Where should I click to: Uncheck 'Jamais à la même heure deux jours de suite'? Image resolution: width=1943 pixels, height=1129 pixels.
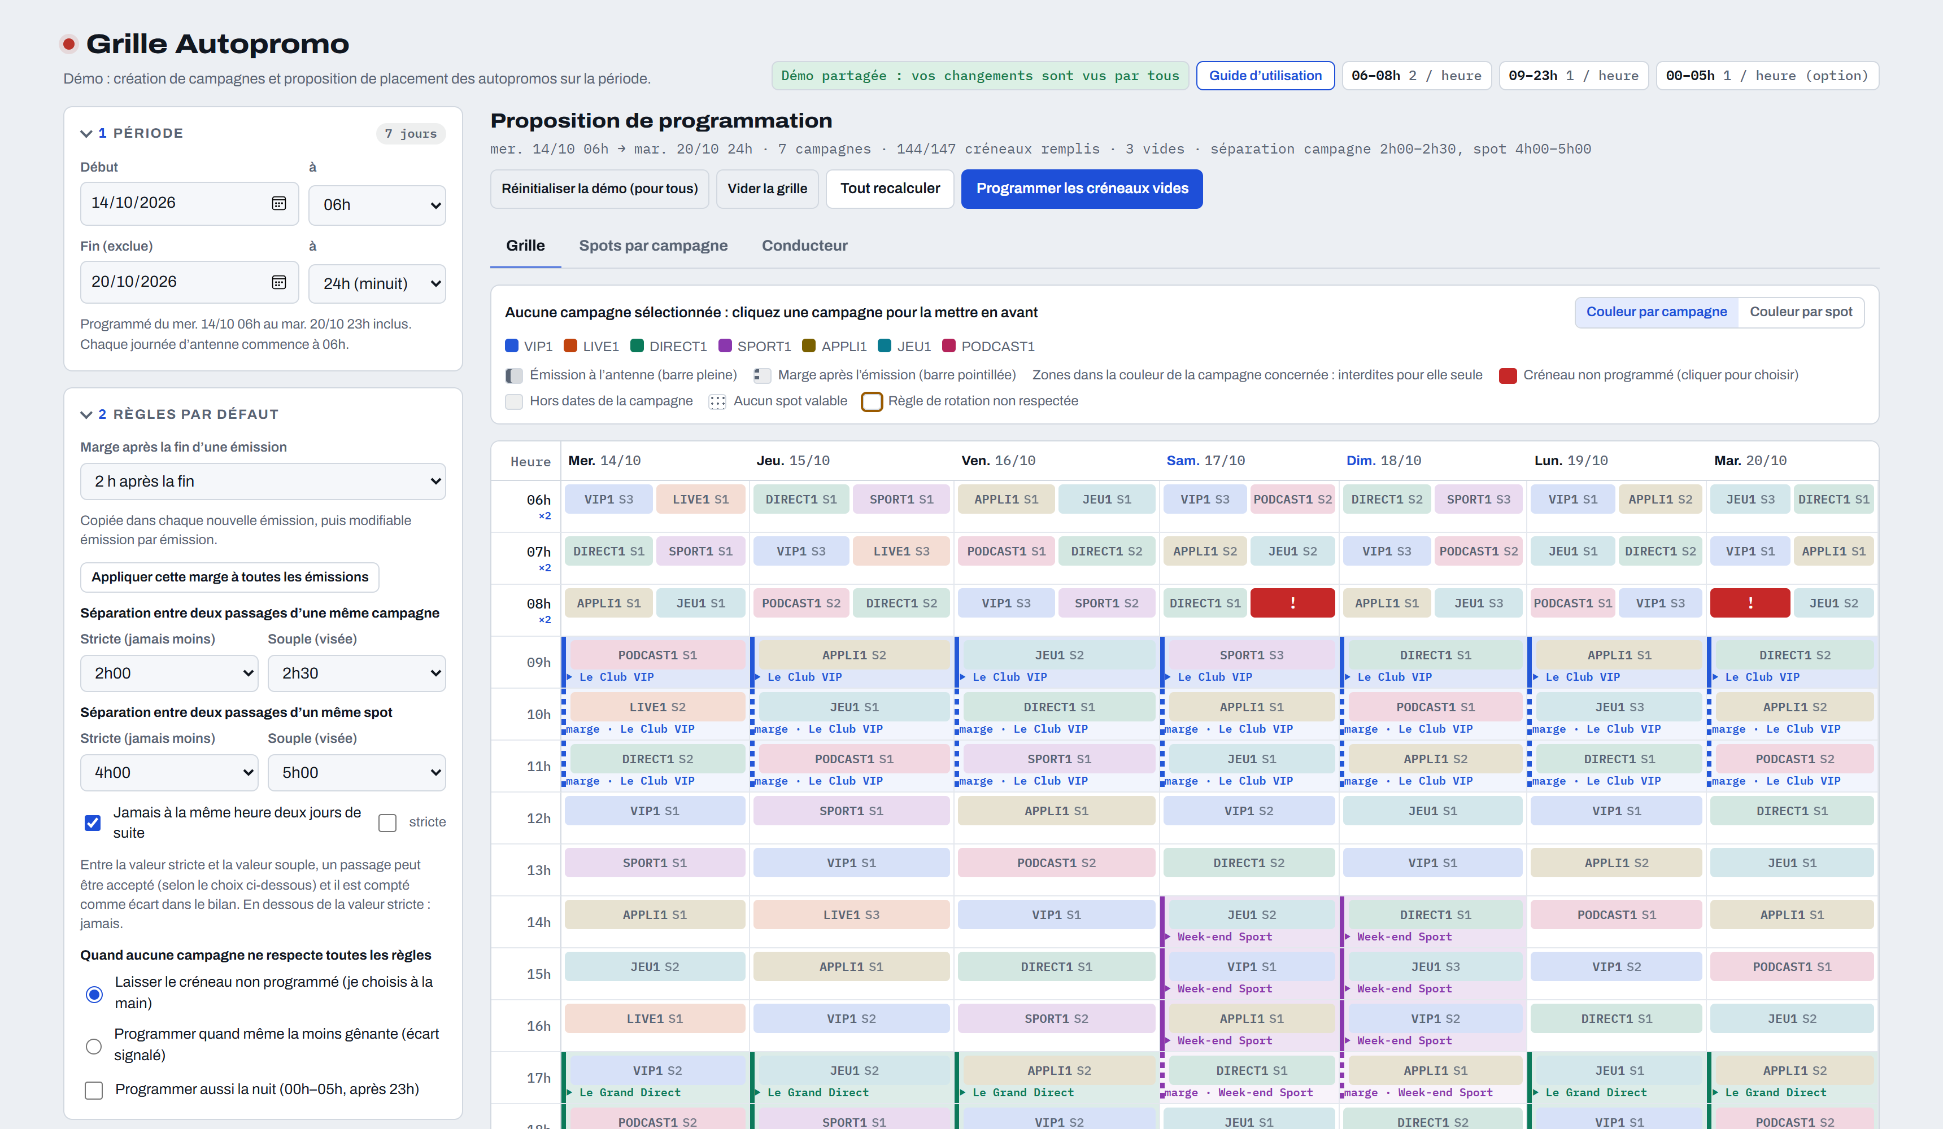coord(93,822)
